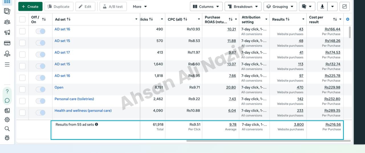Click the green Create button

click(30, 7)
